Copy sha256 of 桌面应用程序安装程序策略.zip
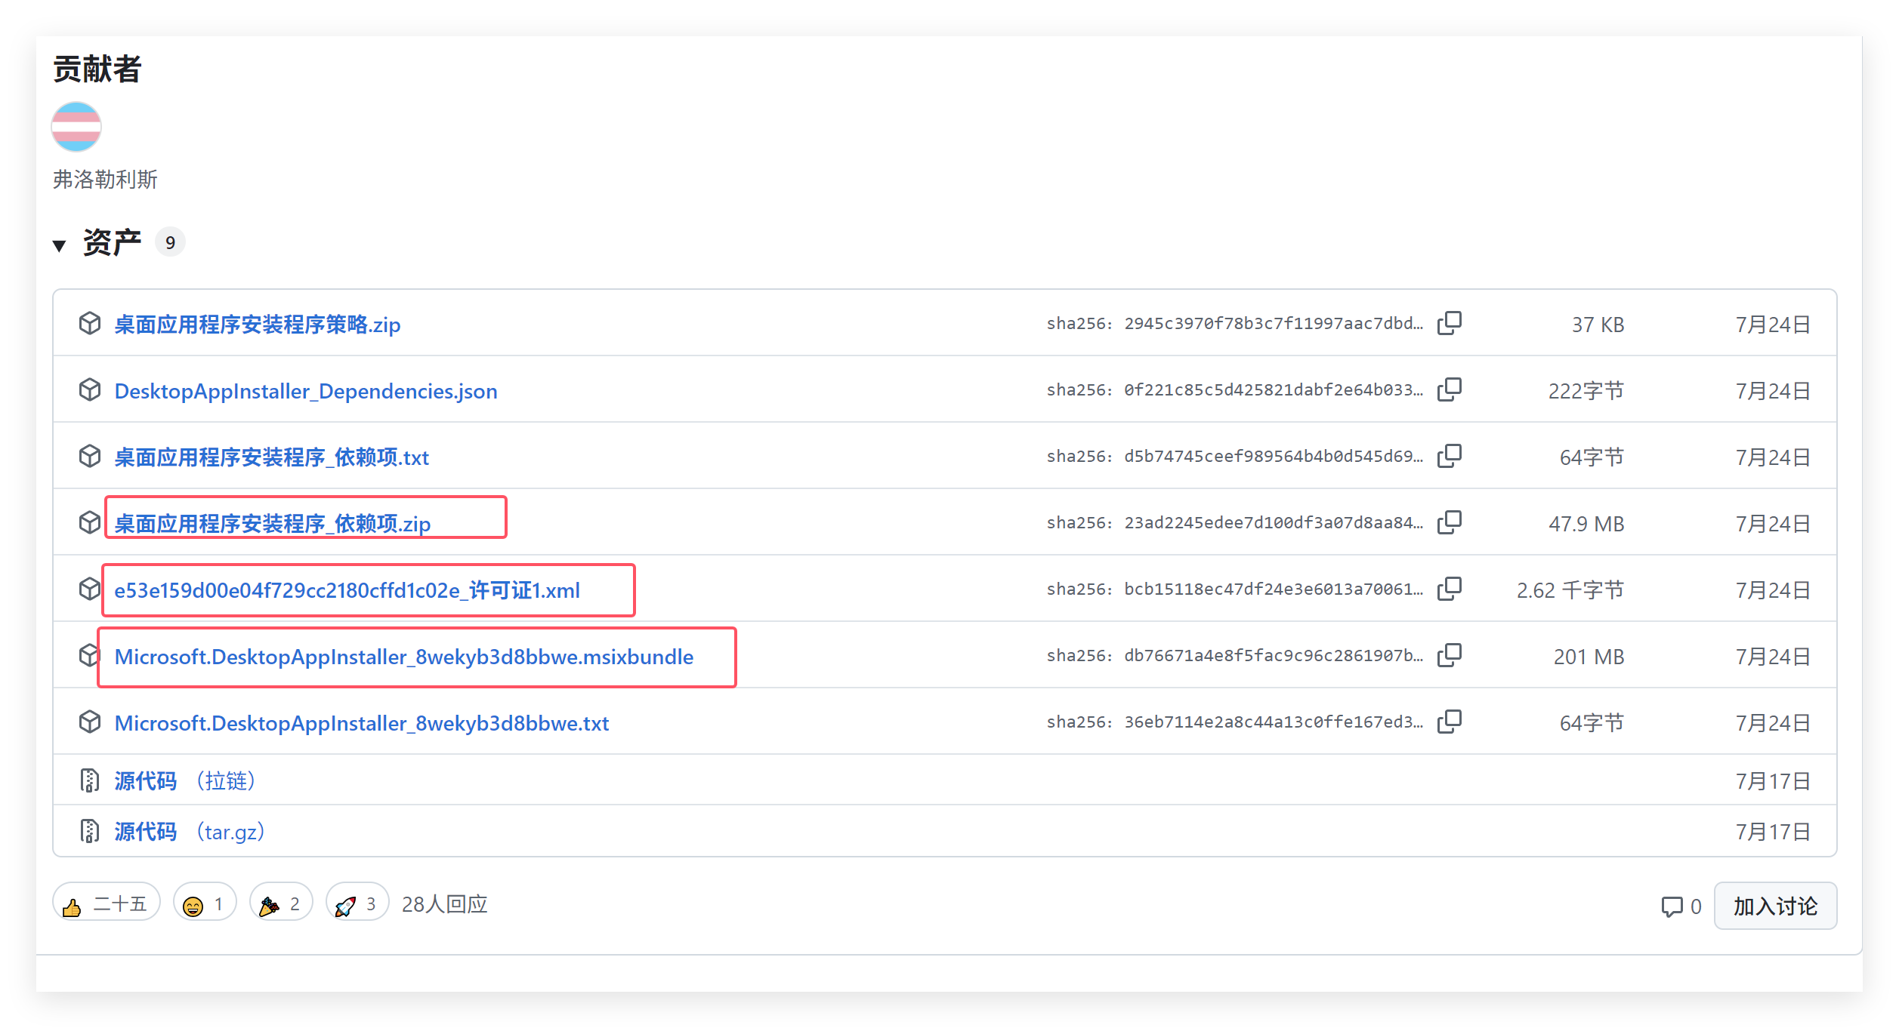1899x1028 pixels. [1449, 323]
